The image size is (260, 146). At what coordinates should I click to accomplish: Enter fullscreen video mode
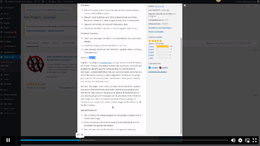(255, 140)
